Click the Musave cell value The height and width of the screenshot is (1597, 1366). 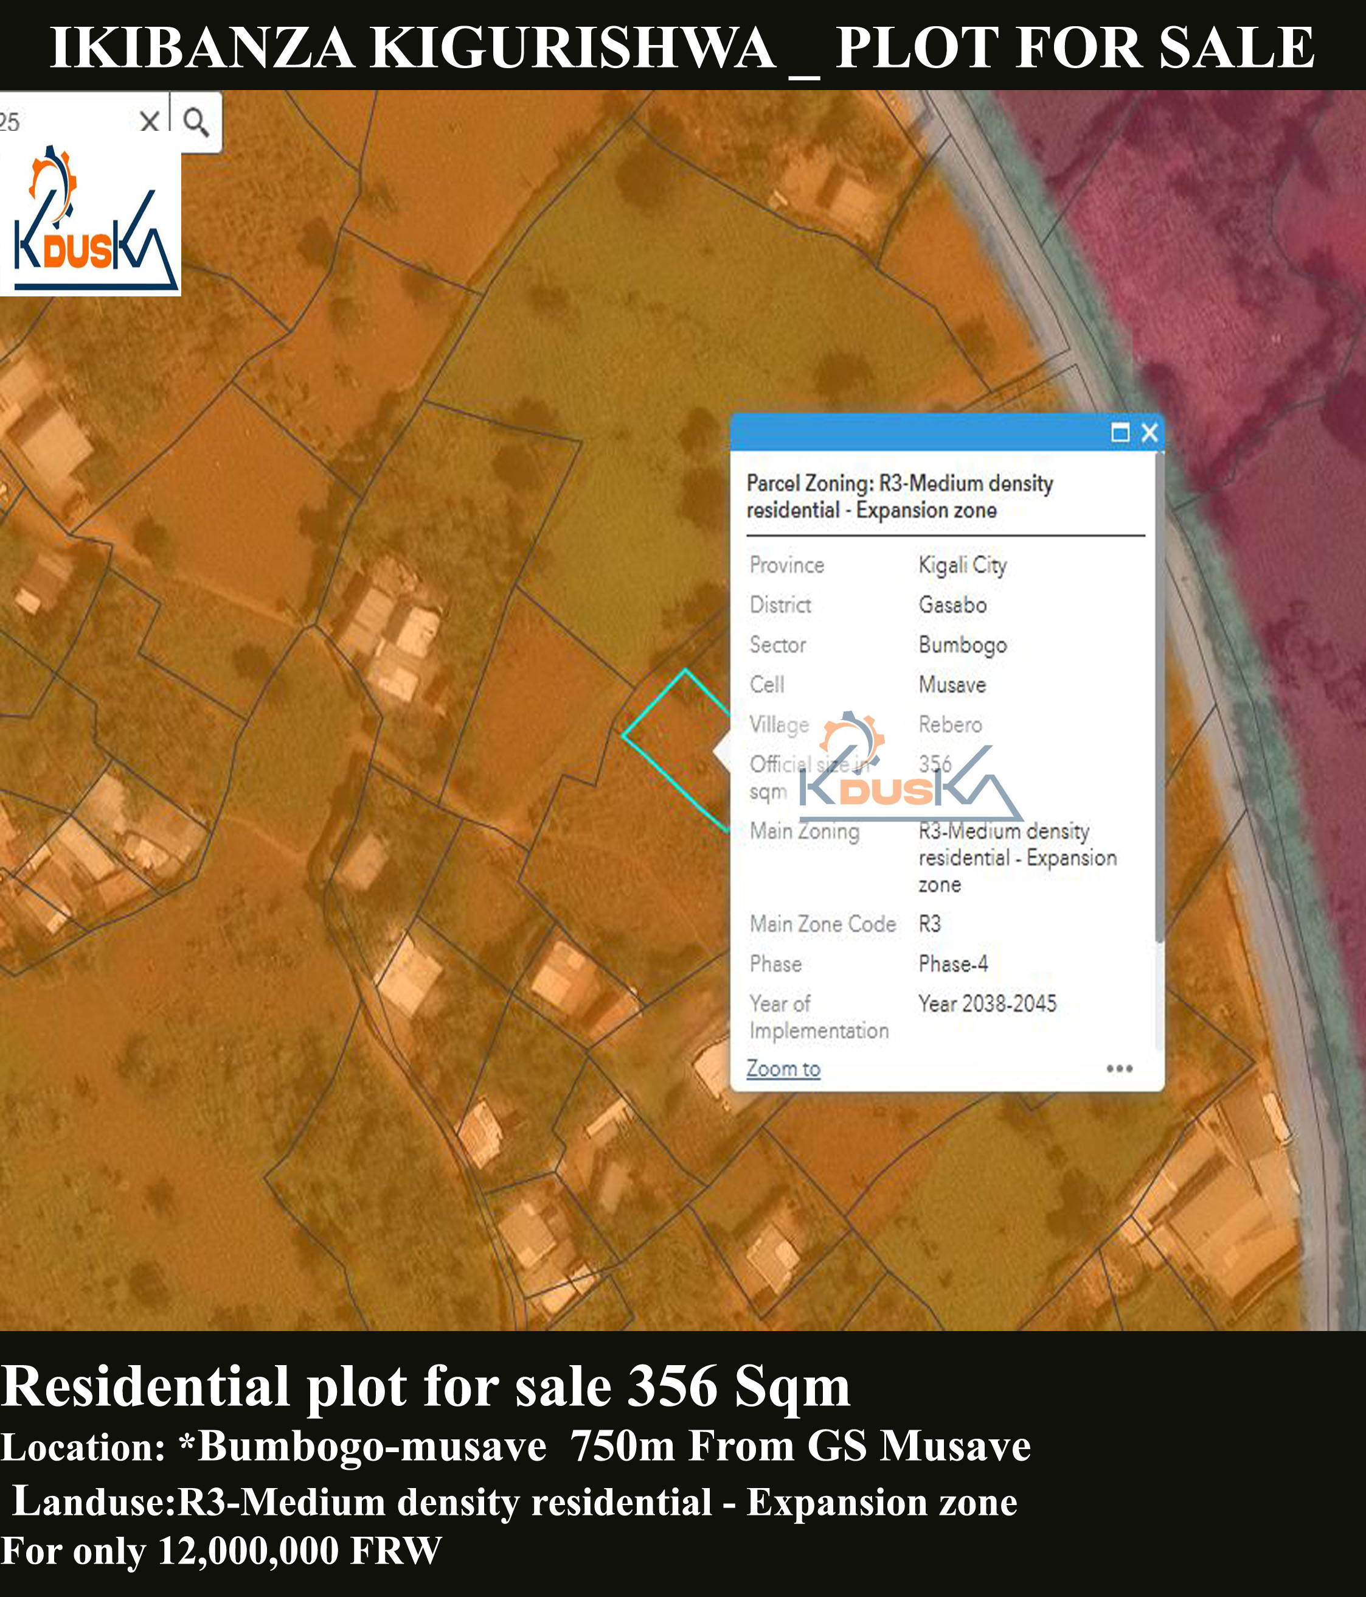pos(952,685)
